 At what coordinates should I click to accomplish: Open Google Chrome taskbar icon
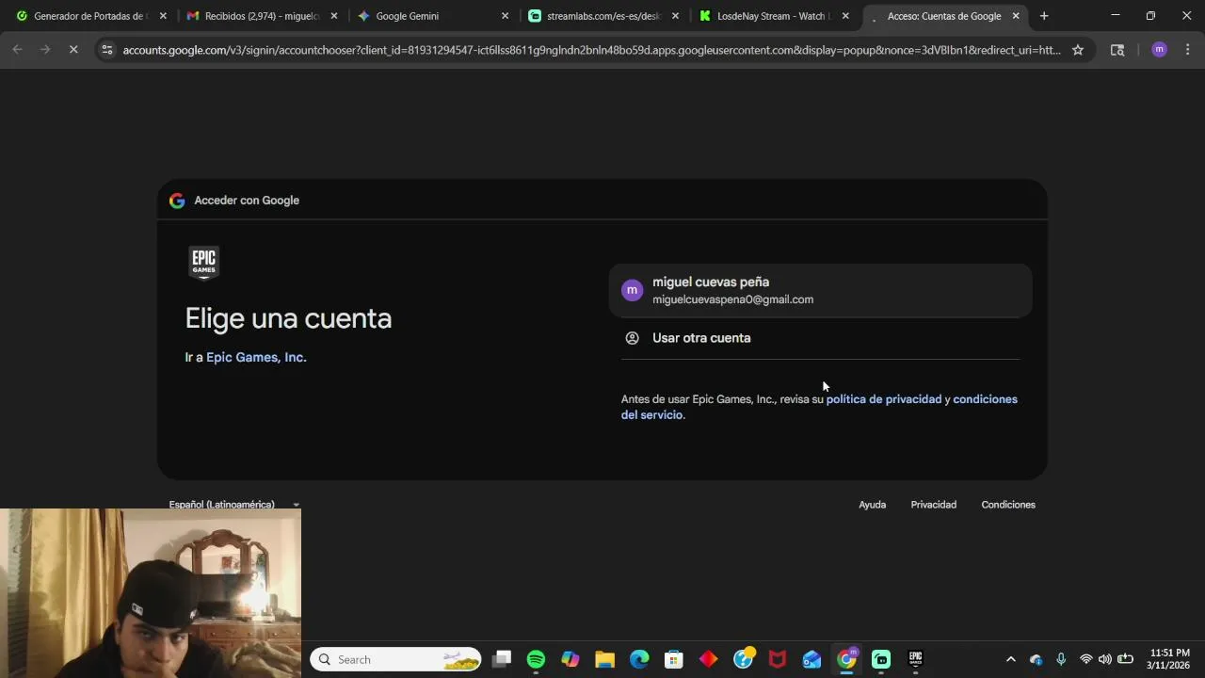pos(847,658)
